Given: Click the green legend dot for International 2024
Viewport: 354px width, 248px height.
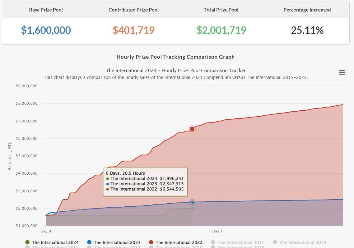Looking at the screenshot, I should (27, 242).
